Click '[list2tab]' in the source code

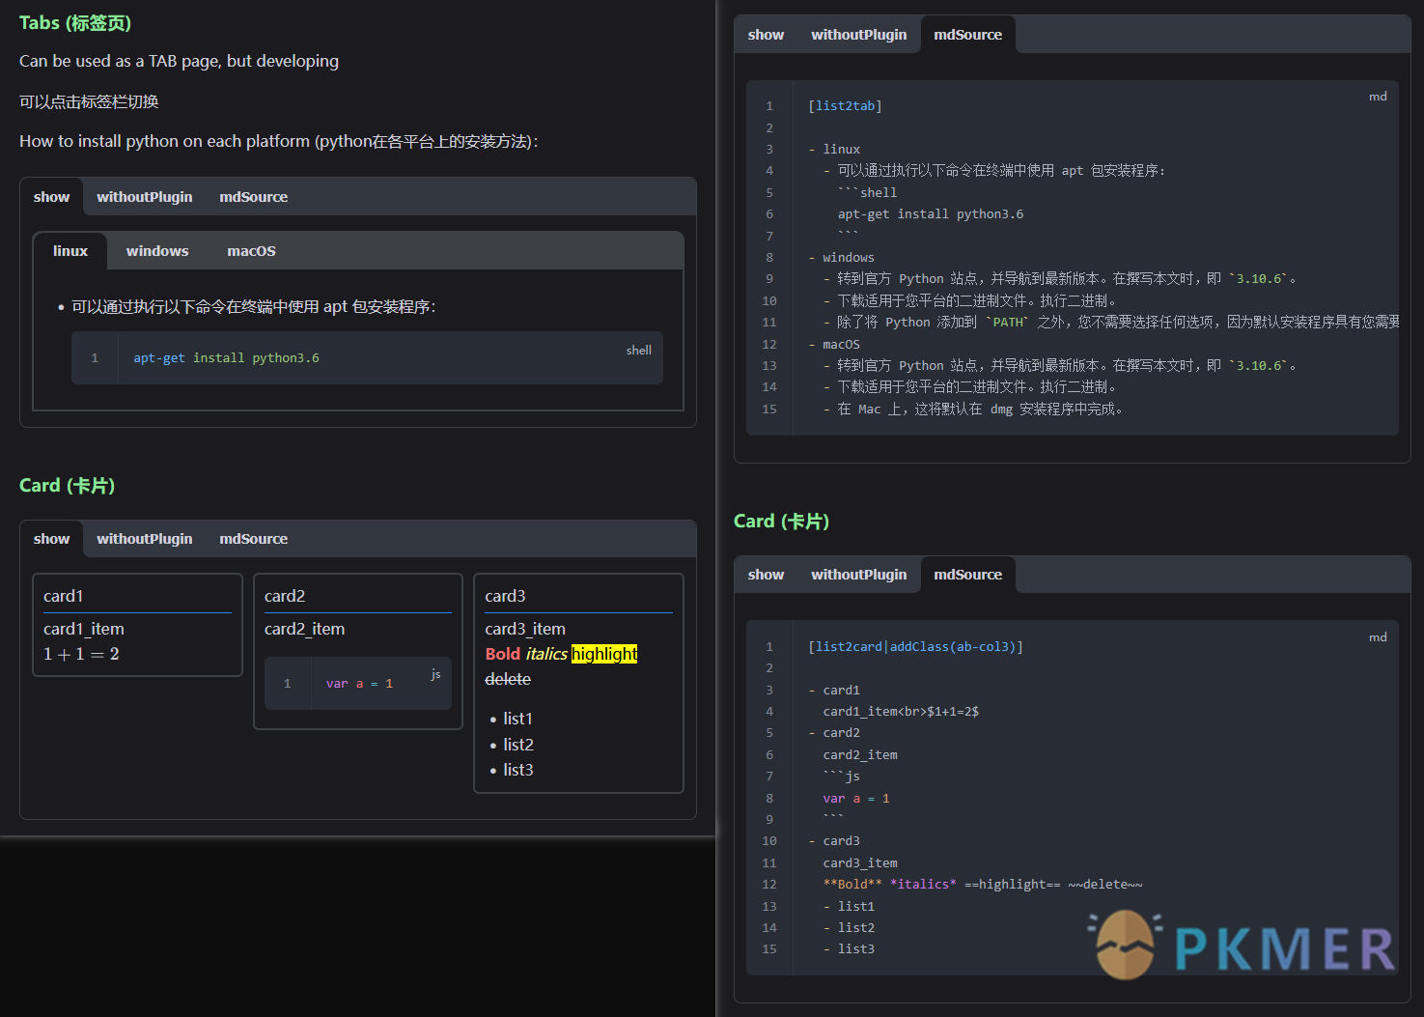[x=845, y=106]
